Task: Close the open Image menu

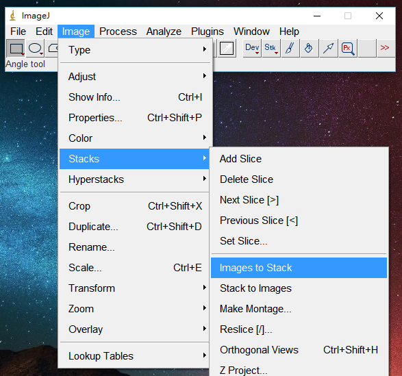Action: coord(76,32)
